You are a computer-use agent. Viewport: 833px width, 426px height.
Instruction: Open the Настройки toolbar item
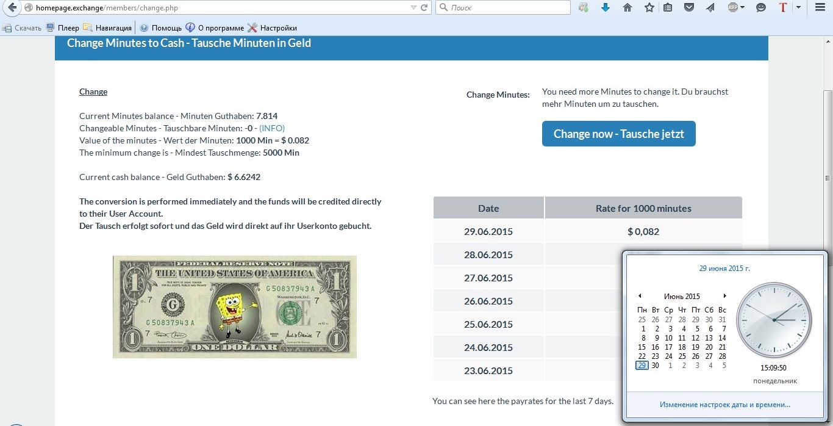(x=273, y=28)
